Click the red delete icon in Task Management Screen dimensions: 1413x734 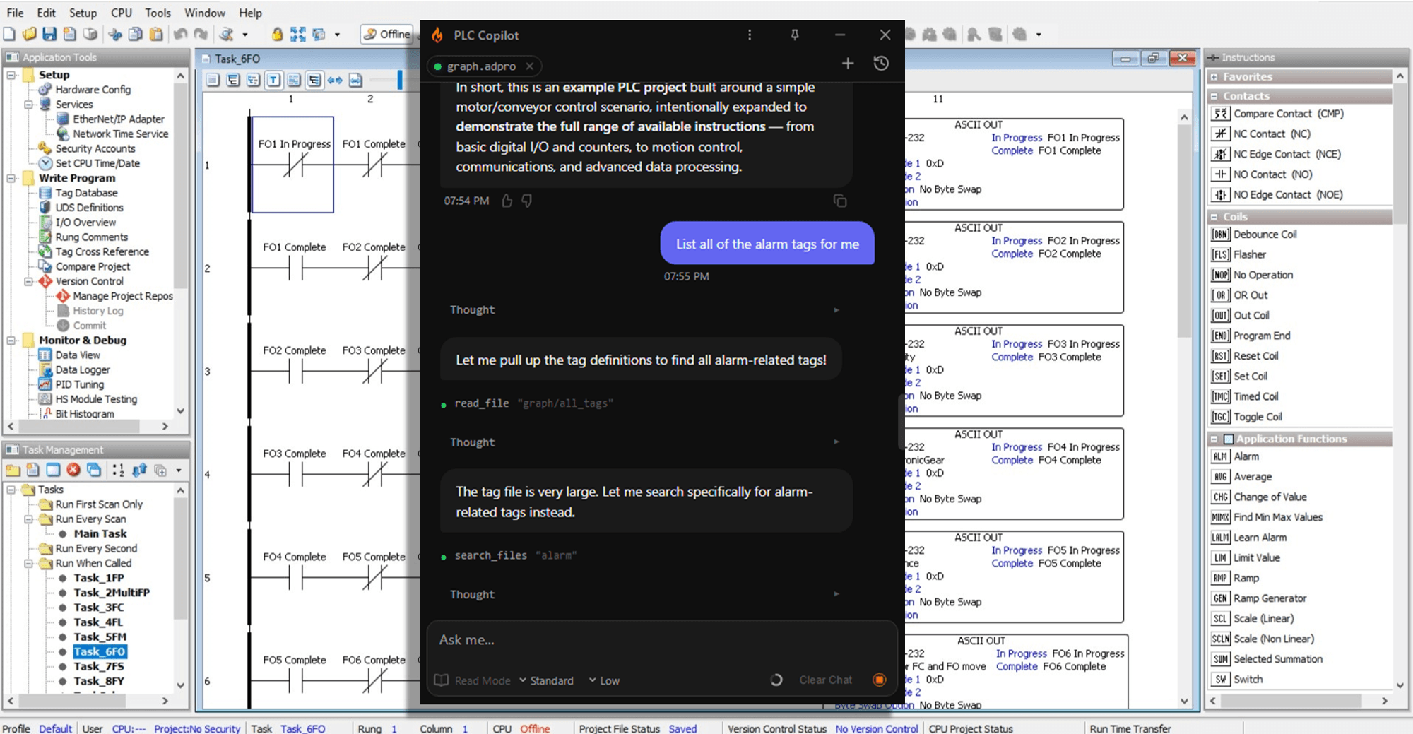click(x=73, y=470)
